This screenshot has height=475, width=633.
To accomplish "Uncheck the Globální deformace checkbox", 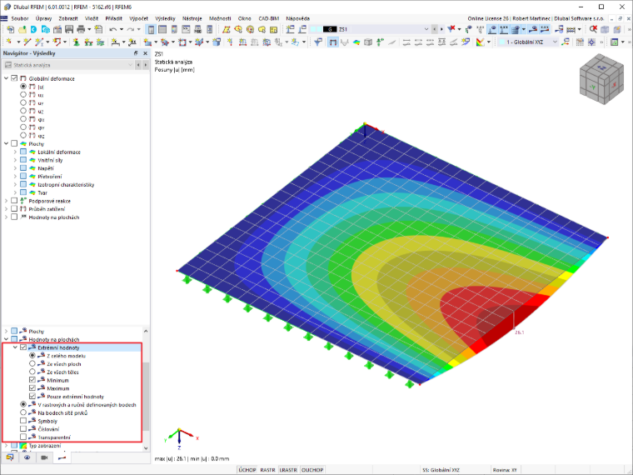I will [14, 78].
